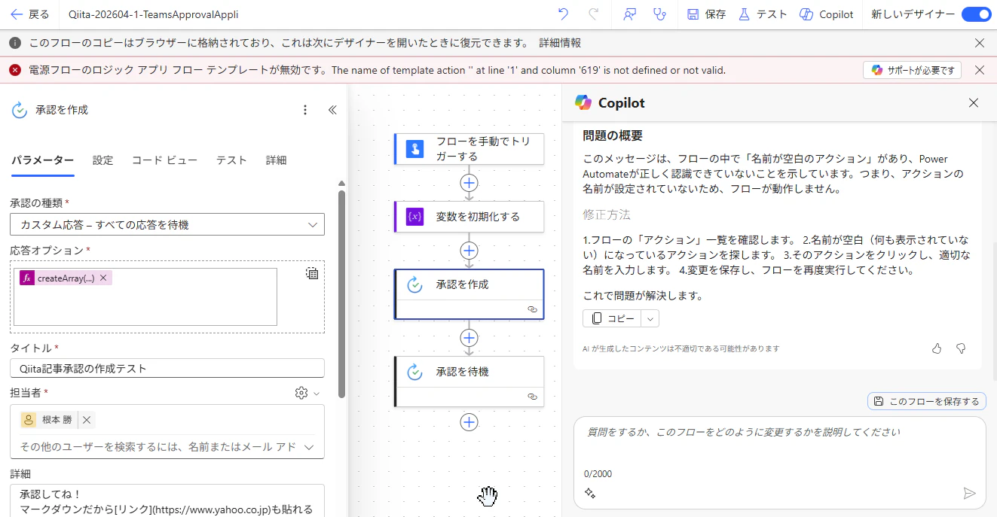Screen dimensions: 997x517
Task: Give thumbs up to Copilot response
Action: pos(937,348)
